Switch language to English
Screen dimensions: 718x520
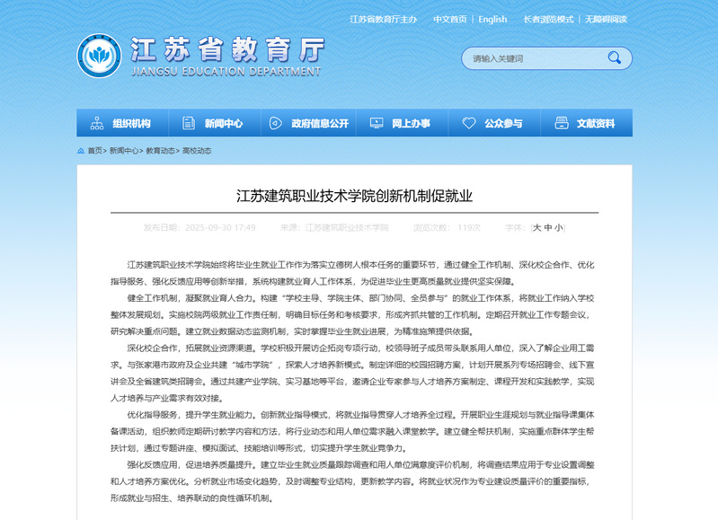click(492, 19)
